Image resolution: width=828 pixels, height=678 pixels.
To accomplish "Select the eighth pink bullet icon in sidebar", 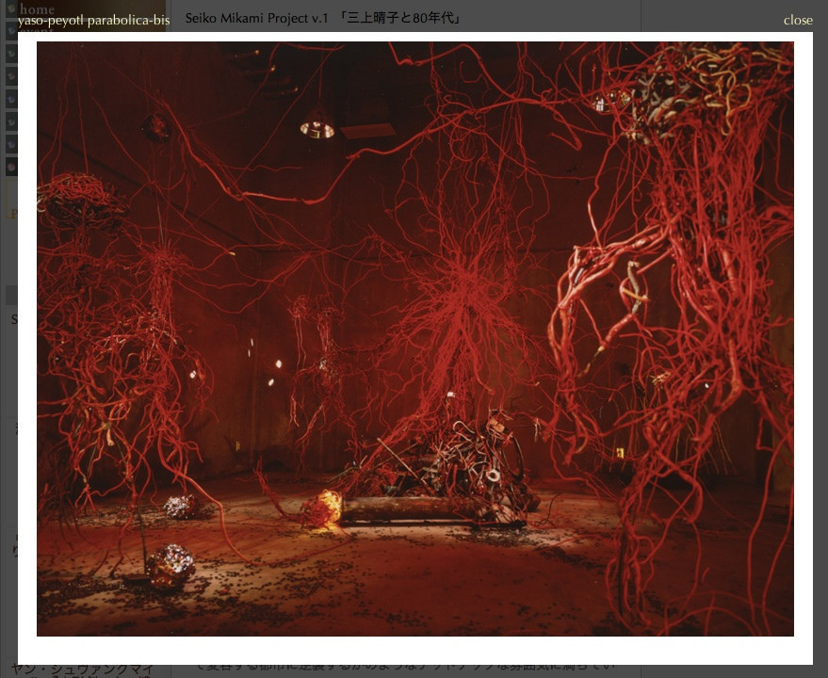I will click(10, 167).
